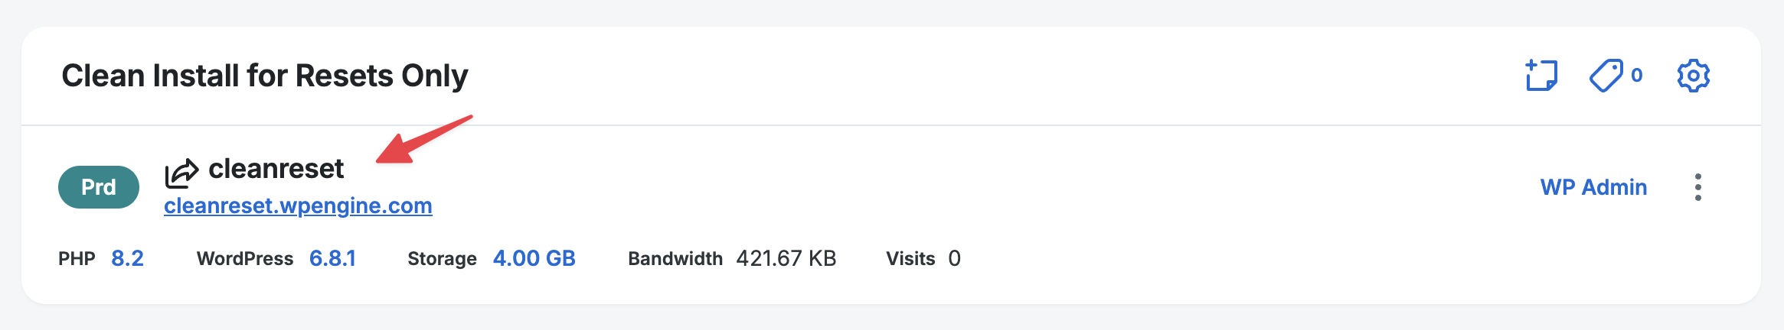Click the Prd environment badge
Image resolution: width=1784 pixels, height=330 pixels.
[x=99, y=187]
